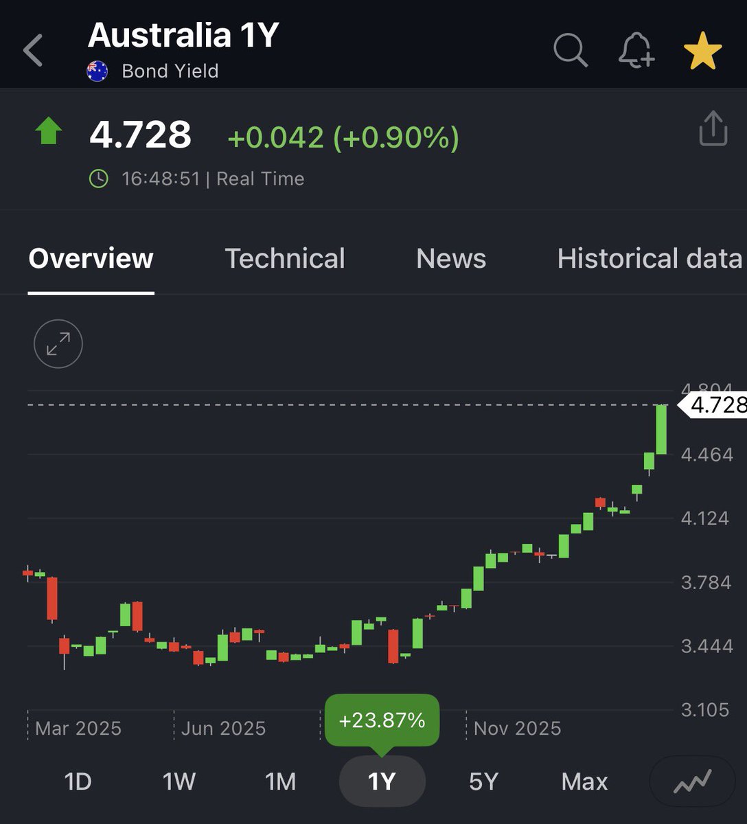
Task: Open the Historical data tab
Action: [x=650, y=259]
